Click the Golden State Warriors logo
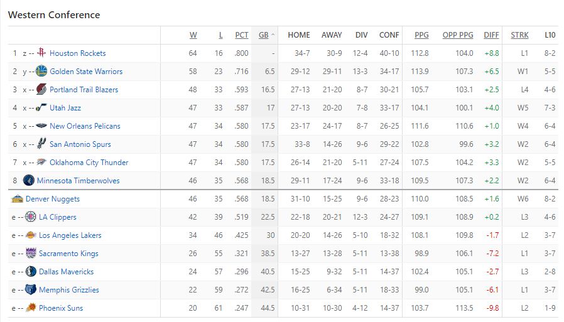This screenshot has height=322, width=564. (41, 72)
